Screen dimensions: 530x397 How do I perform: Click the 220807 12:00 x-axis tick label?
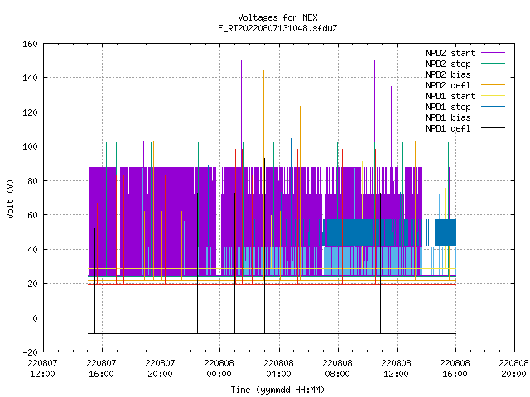pos(42,369)
